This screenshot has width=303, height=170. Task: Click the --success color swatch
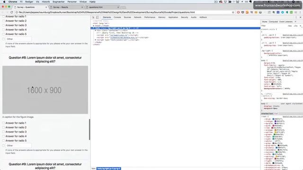(x=276, y=152)
